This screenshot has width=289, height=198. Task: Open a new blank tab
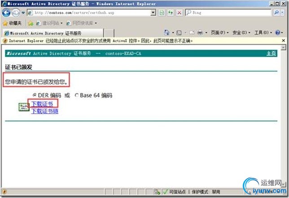coord(109,33)
